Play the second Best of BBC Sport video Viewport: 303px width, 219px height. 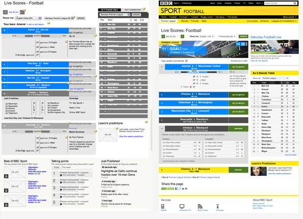tap(6, 190)
